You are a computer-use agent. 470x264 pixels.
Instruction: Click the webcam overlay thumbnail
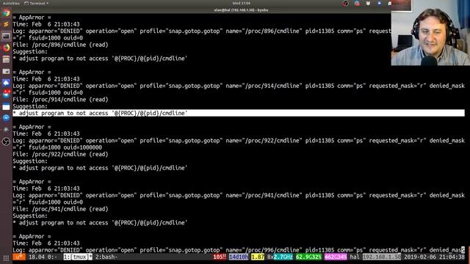point(430,32)
